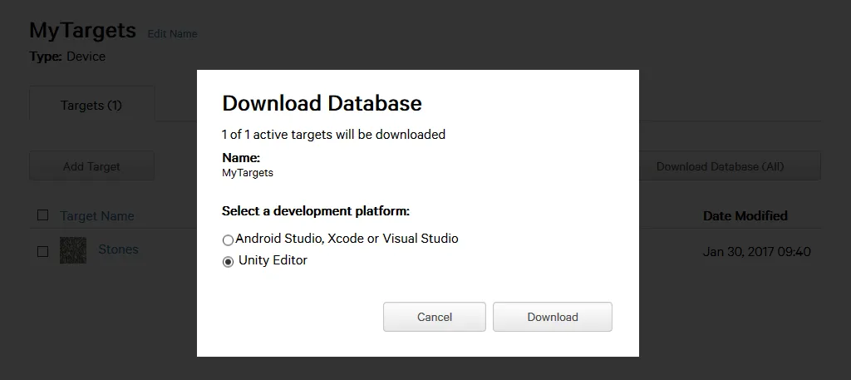
Task: Click the Jan 30, 2017 09:40 date
Action: [x=756, y=252]
